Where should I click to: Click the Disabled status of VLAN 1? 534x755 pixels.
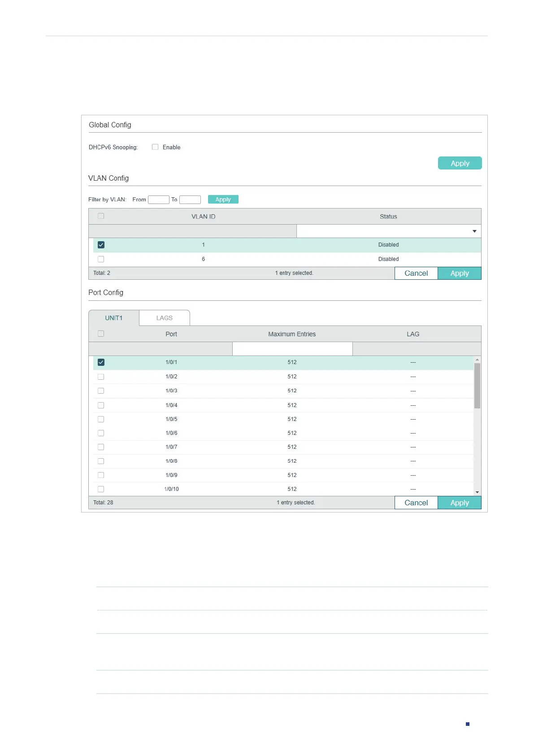388,245
